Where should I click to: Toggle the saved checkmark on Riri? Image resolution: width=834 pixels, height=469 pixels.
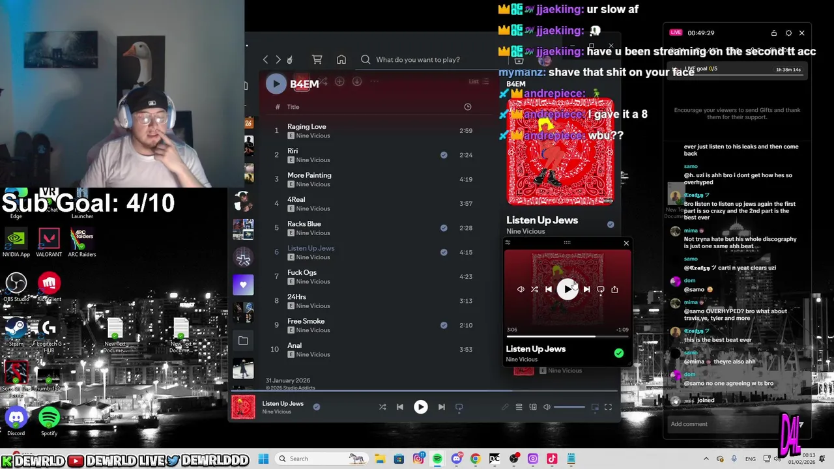click(444, 155)
